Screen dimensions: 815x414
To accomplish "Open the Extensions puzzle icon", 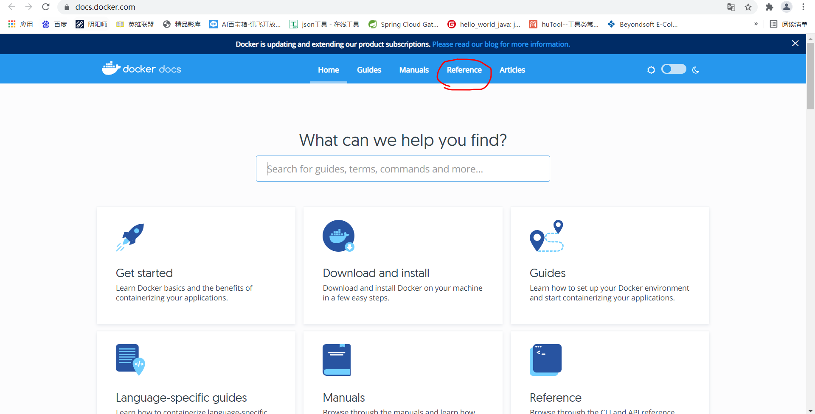I will tap(769, 7).
